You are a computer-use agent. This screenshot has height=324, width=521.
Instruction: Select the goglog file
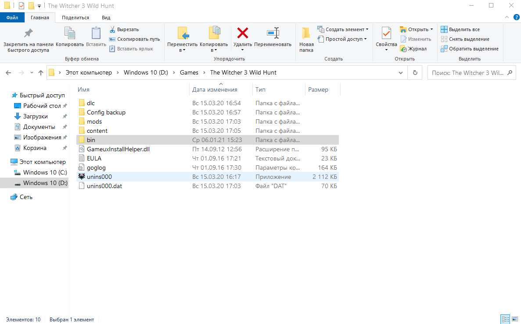(x=208, y=167)
